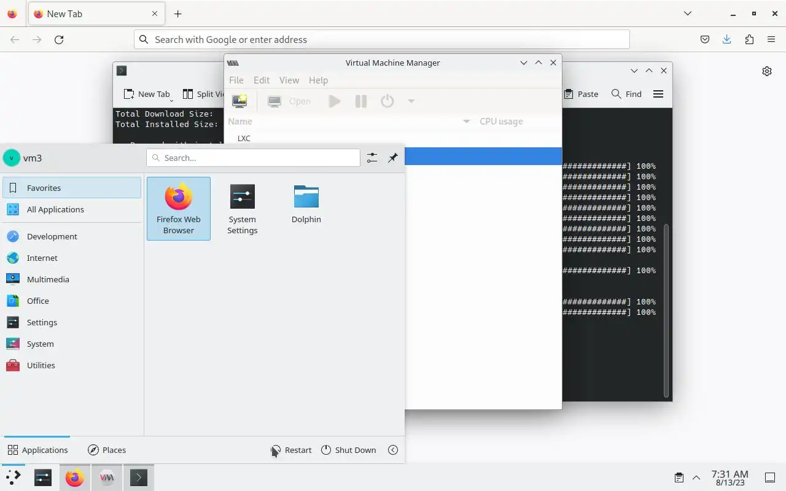Viewport: 786px width, 491px height.
Task: Reload the Firefox page
Action: [59, 39]
